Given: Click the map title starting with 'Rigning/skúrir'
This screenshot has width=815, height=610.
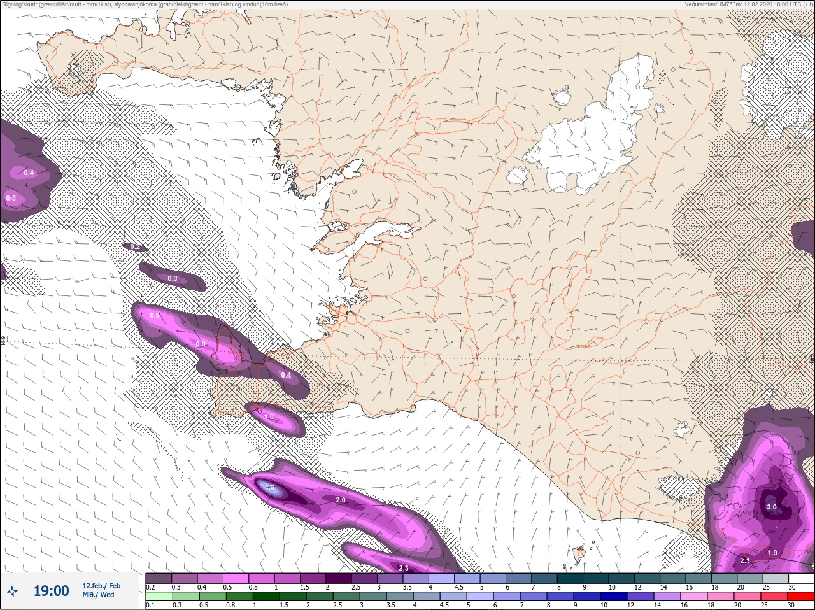Looking at the screenshot, I should (144, 4).
